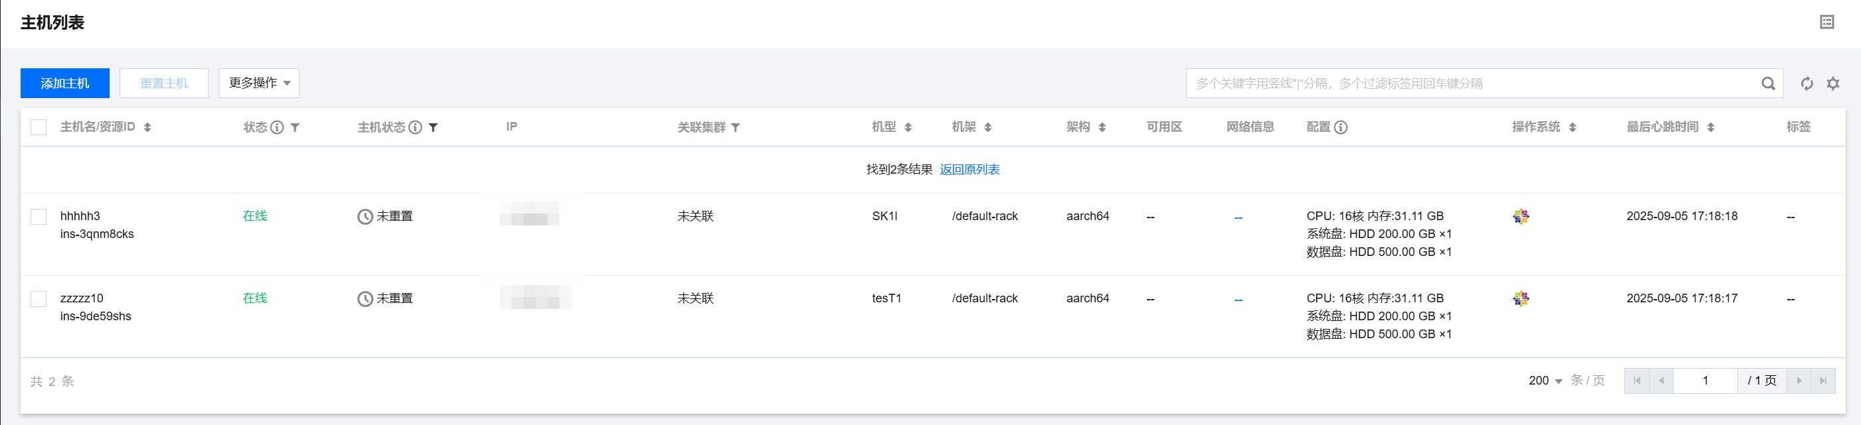Viewport: 1861px width, 425px height.
Task: Toggle the select-all header checkbox
Action: 39,127
